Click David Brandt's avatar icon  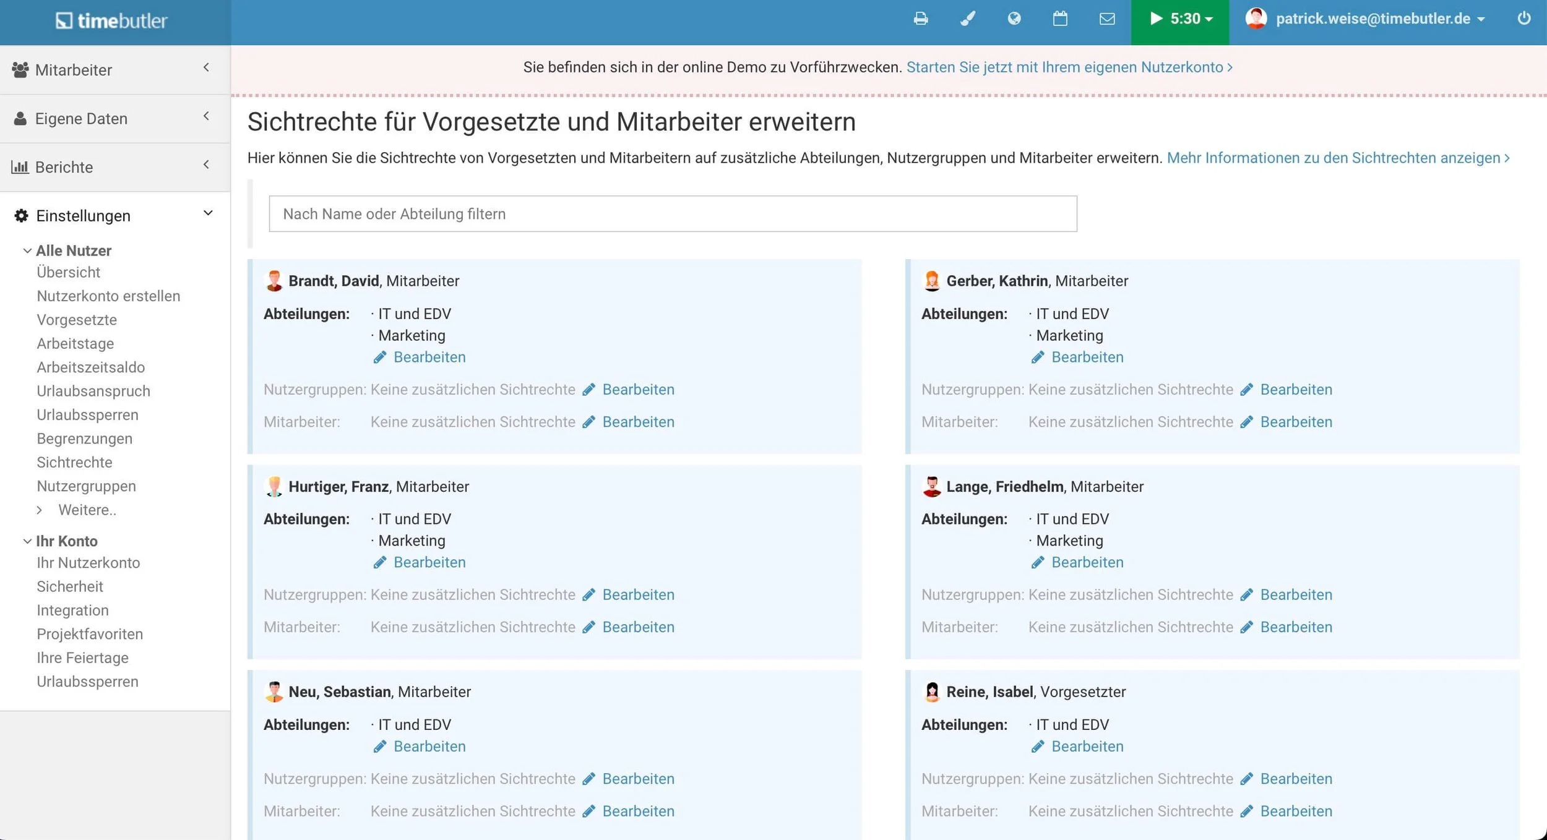(x=274, y=281)
